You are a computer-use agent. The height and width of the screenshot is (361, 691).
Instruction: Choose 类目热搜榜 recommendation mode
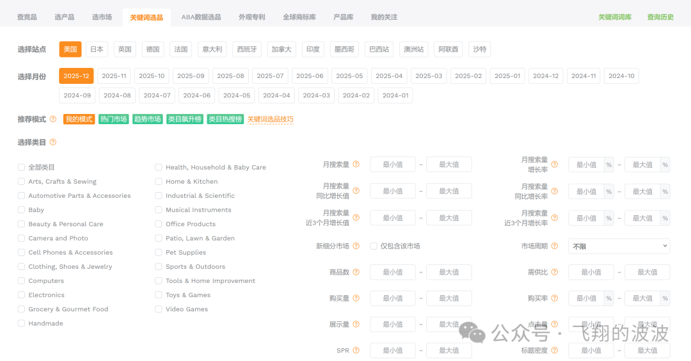225,119
